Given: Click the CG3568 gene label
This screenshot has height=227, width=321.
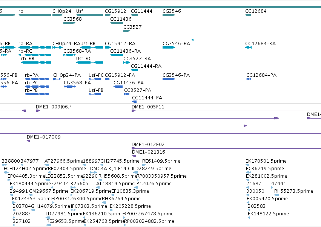Looking at the screenshot, I should [x=72, y=19].
